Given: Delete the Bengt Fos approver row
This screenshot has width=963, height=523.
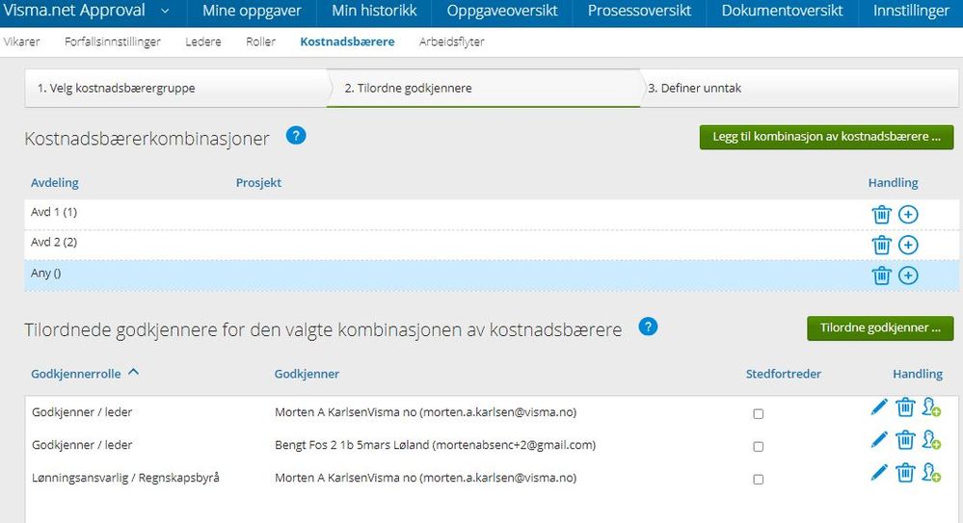Looking at the screenshot, I should tap(905, 439).
